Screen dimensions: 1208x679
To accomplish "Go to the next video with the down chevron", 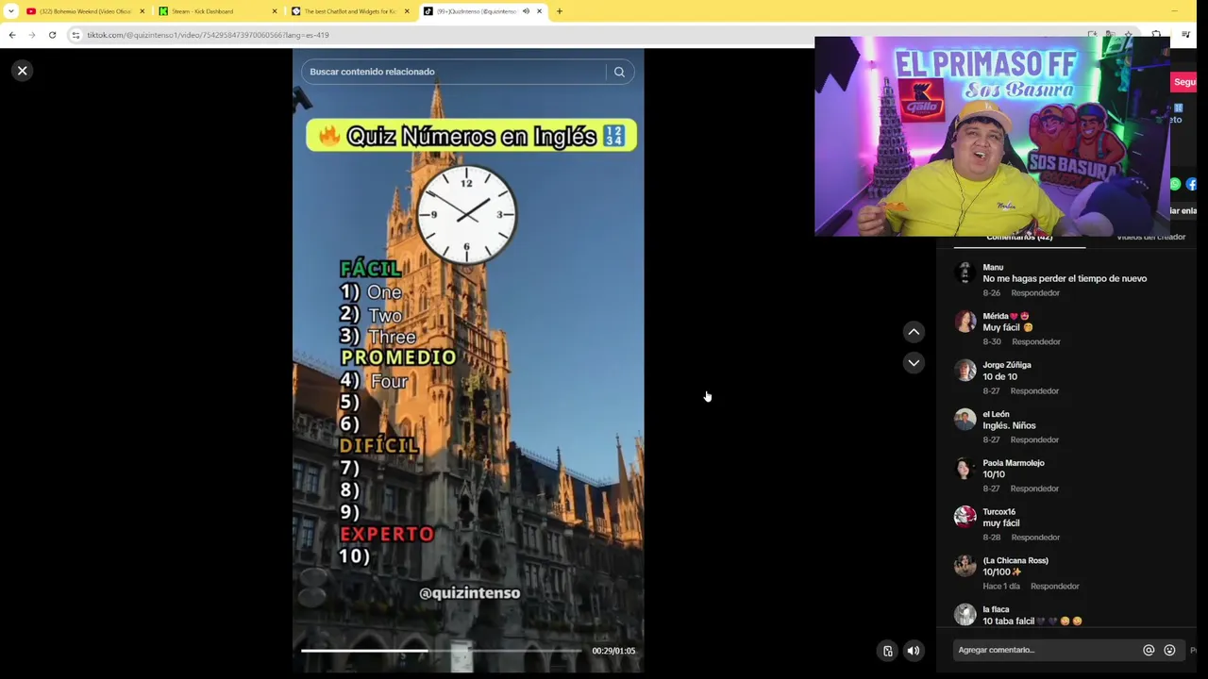I will pyautogui.click(x=914, y=363).
